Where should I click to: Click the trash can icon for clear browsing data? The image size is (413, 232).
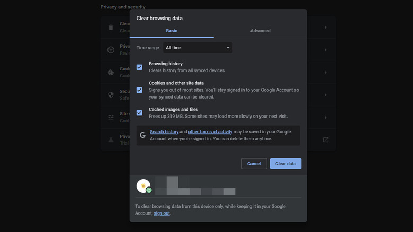pyautogui.click(x=111, y=28)
